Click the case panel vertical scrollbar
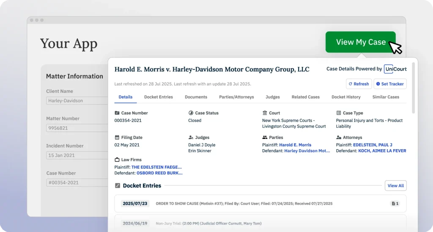The image size is (433, 232). click(x=414, y=88)
